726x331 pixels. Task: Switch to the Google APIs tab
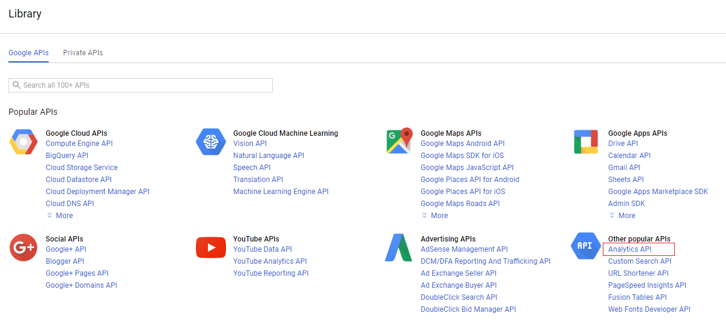(x=28, y=53)
